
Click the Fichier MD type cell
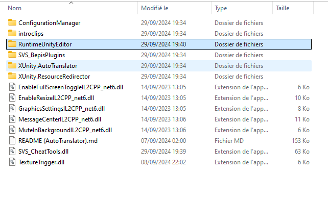[229, 141]
